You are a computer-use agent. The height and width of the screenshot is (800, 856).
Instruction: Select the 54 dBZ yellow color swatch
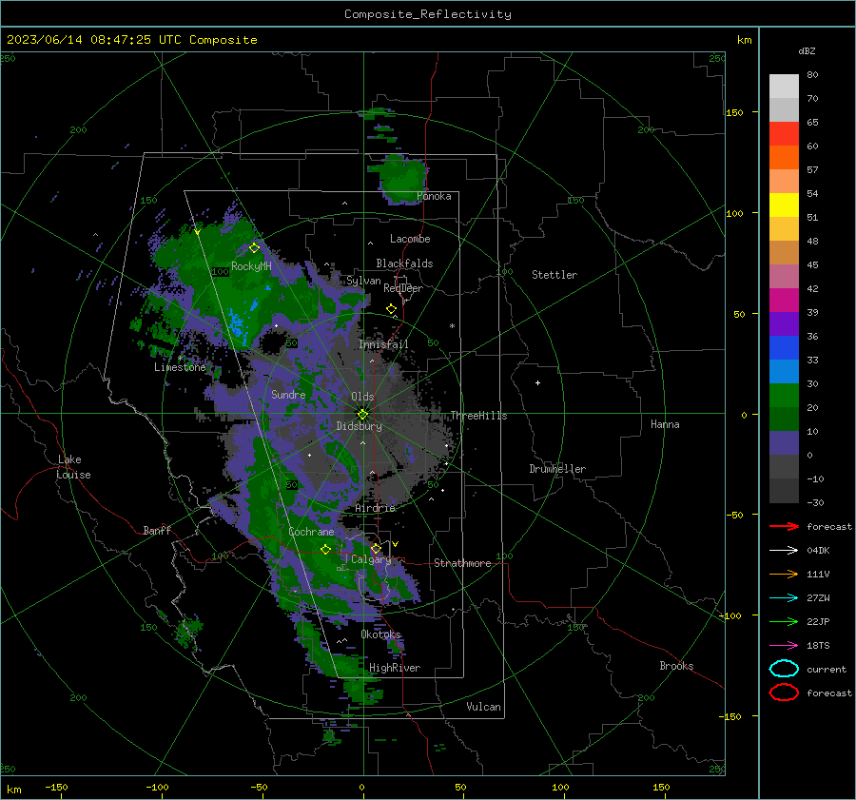pos(784,205)
